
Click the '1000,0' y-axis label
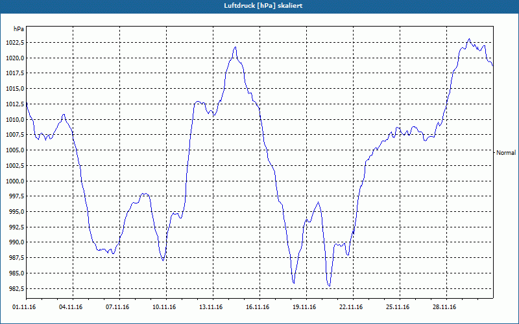pos(15,181)
